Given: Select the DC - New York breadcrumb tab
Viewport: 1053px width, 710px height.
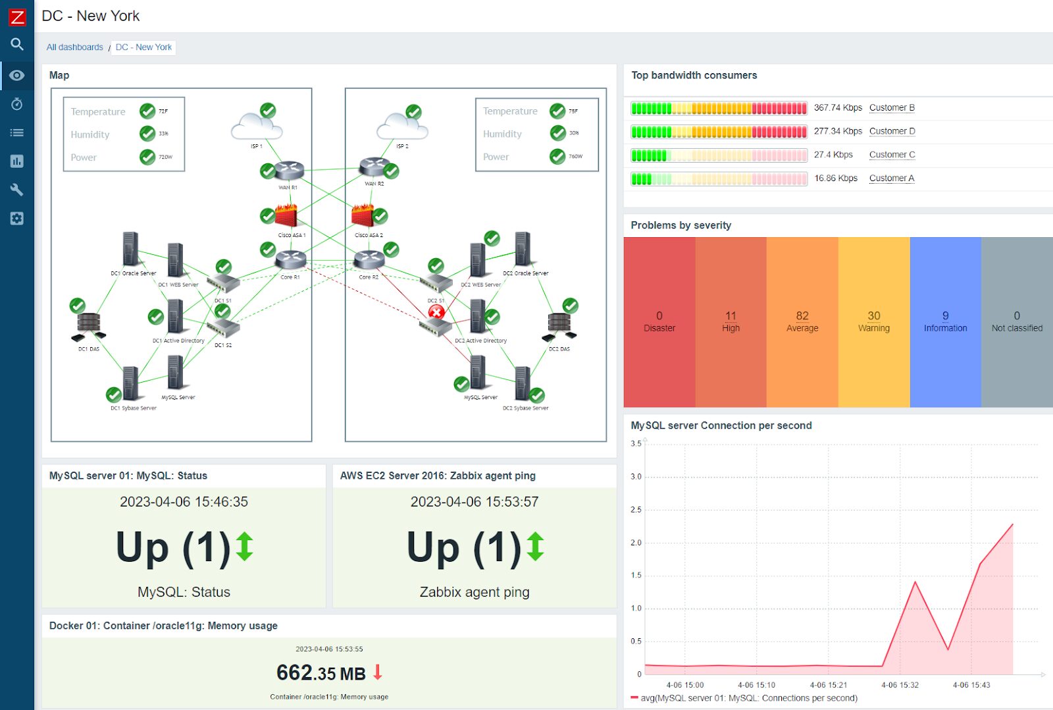Looking at the screenshot, I should 143,47.
